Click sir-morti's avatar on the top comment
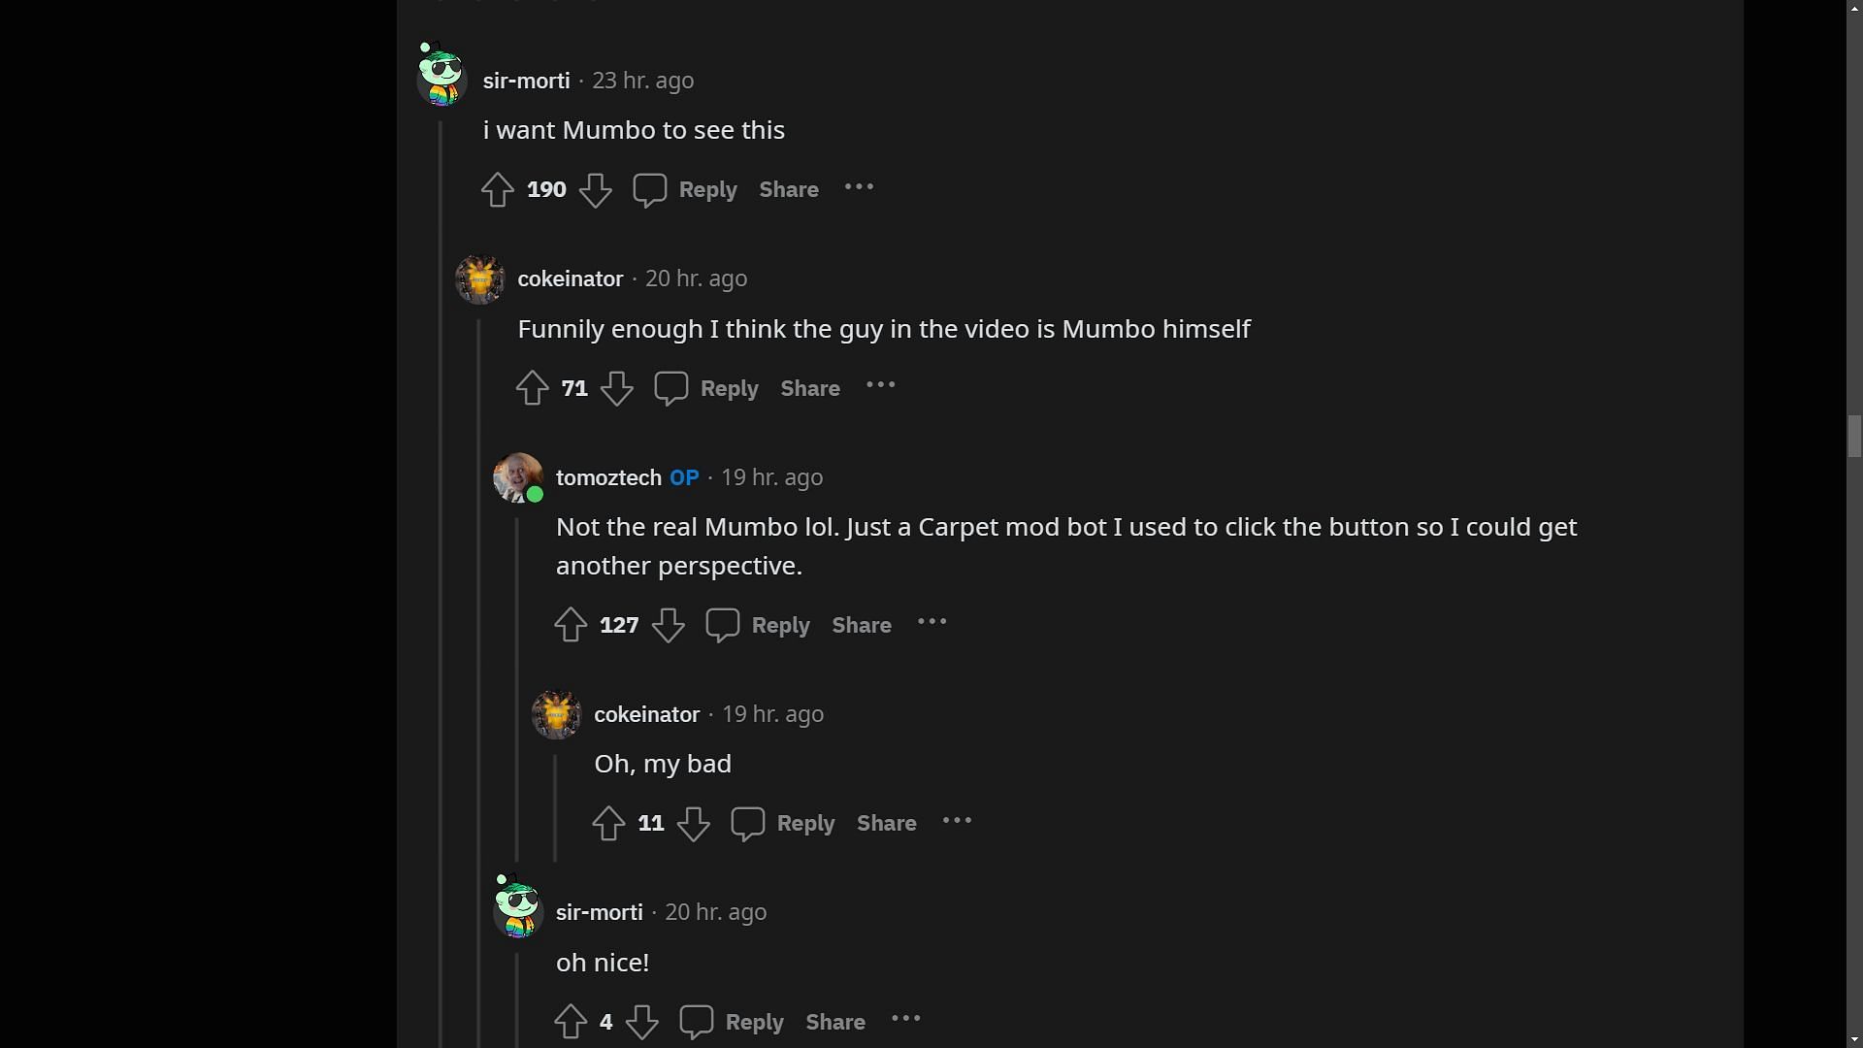 click(441, 75)
